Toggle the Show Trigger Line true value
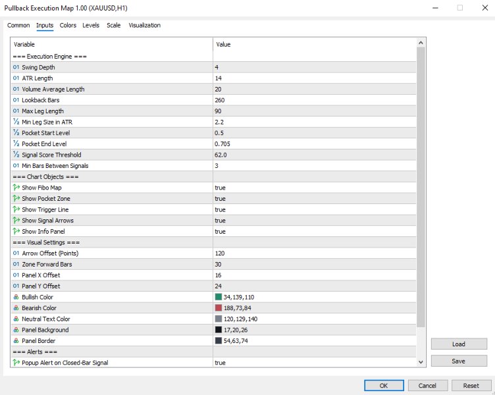The image size is (495, 395). [x=220, y=209]
